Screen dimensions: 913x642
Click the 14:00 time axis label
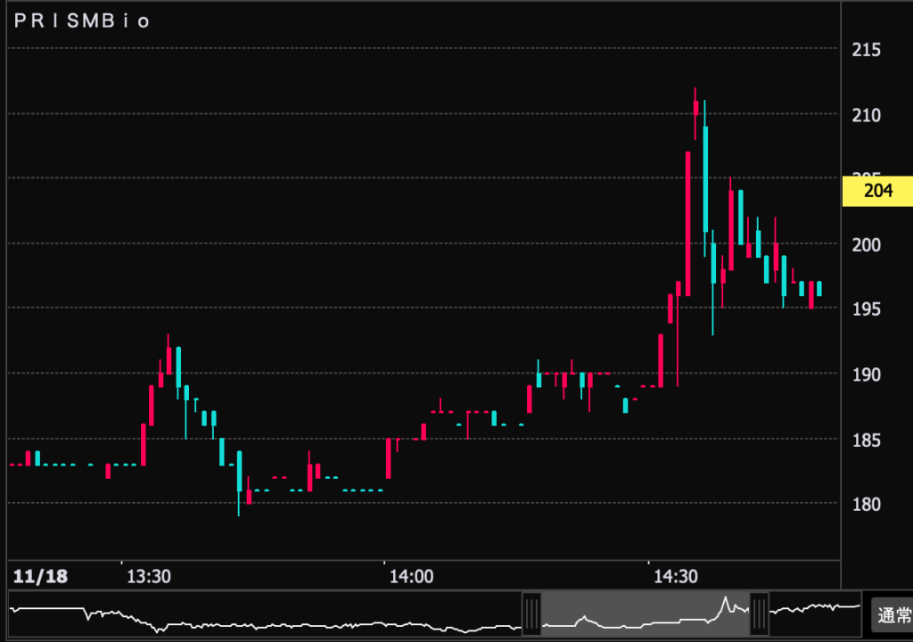pos(411,577)
